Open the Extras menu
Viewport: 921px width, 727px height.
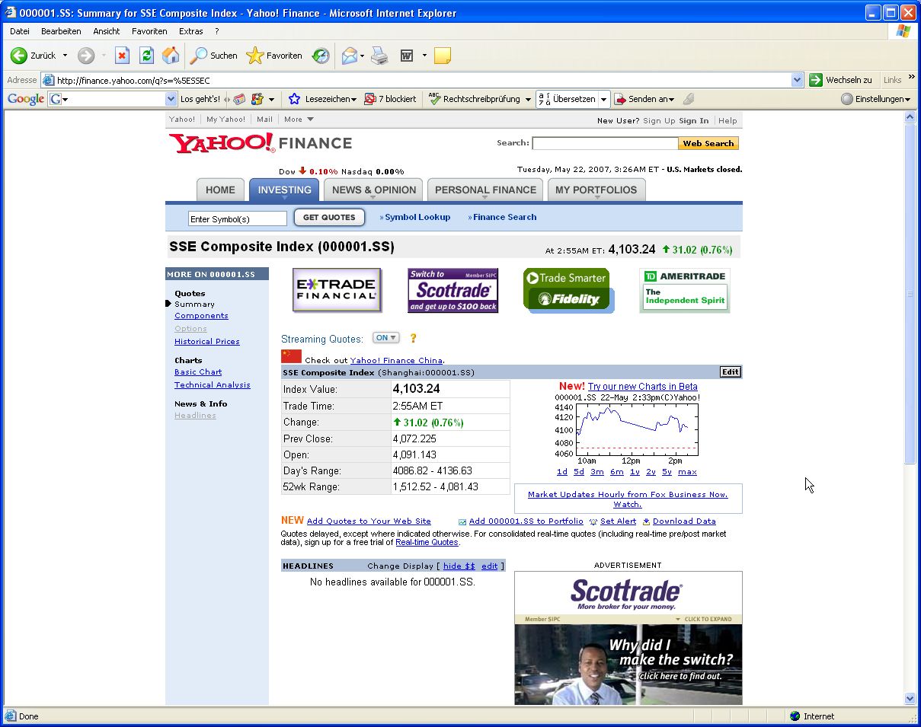click(x=191, y=31)
